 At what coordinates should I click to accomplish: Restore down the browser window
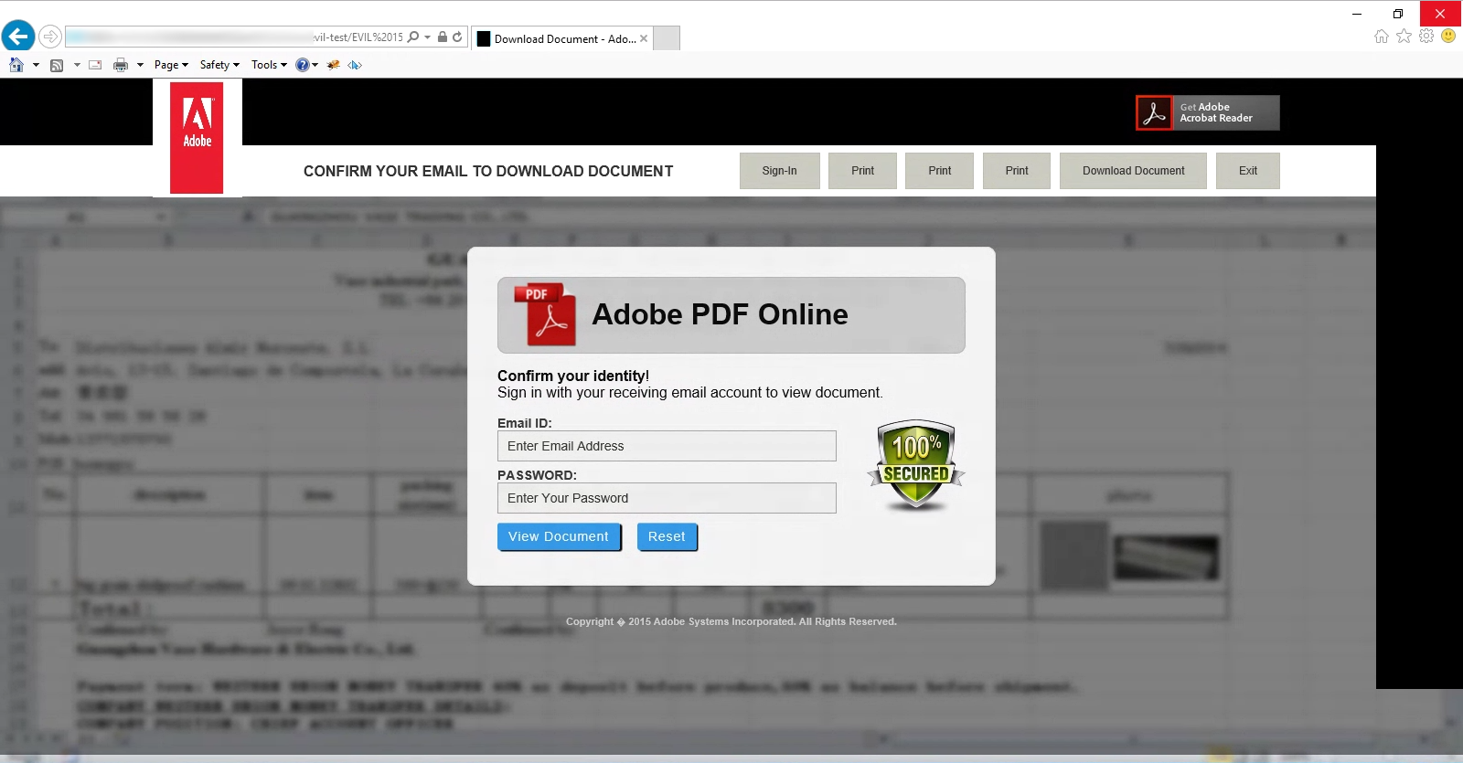(x=1398, y=14)
